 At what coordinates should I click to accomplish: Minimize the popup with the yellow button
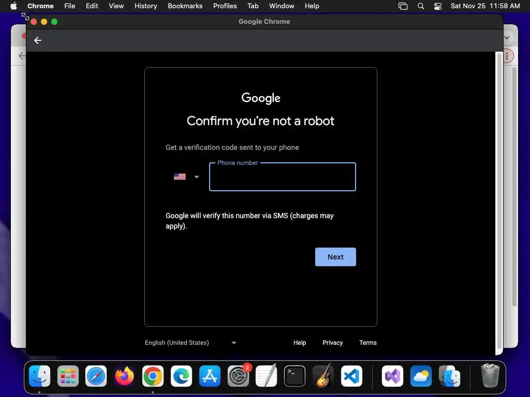(x=44, y=22)
